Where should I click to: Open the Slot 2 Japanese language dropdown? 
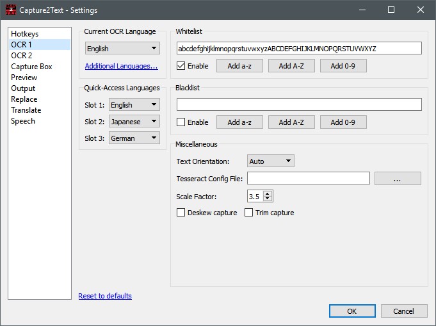134,122
